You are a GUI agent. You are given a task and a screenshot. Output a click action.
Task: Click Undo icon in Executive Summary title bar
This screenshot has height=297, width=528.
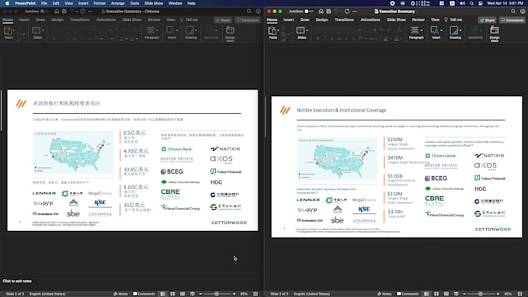click(x=336, y=11)
